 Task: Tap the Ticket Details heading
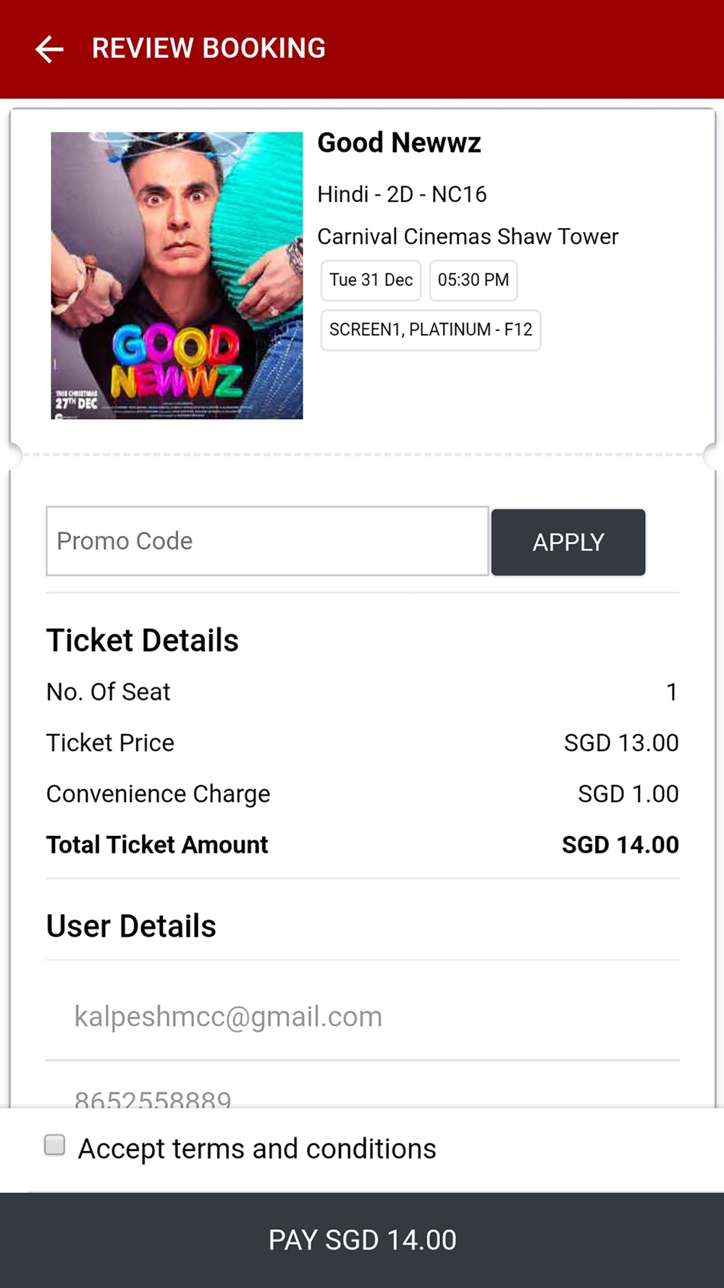point(143,640)
